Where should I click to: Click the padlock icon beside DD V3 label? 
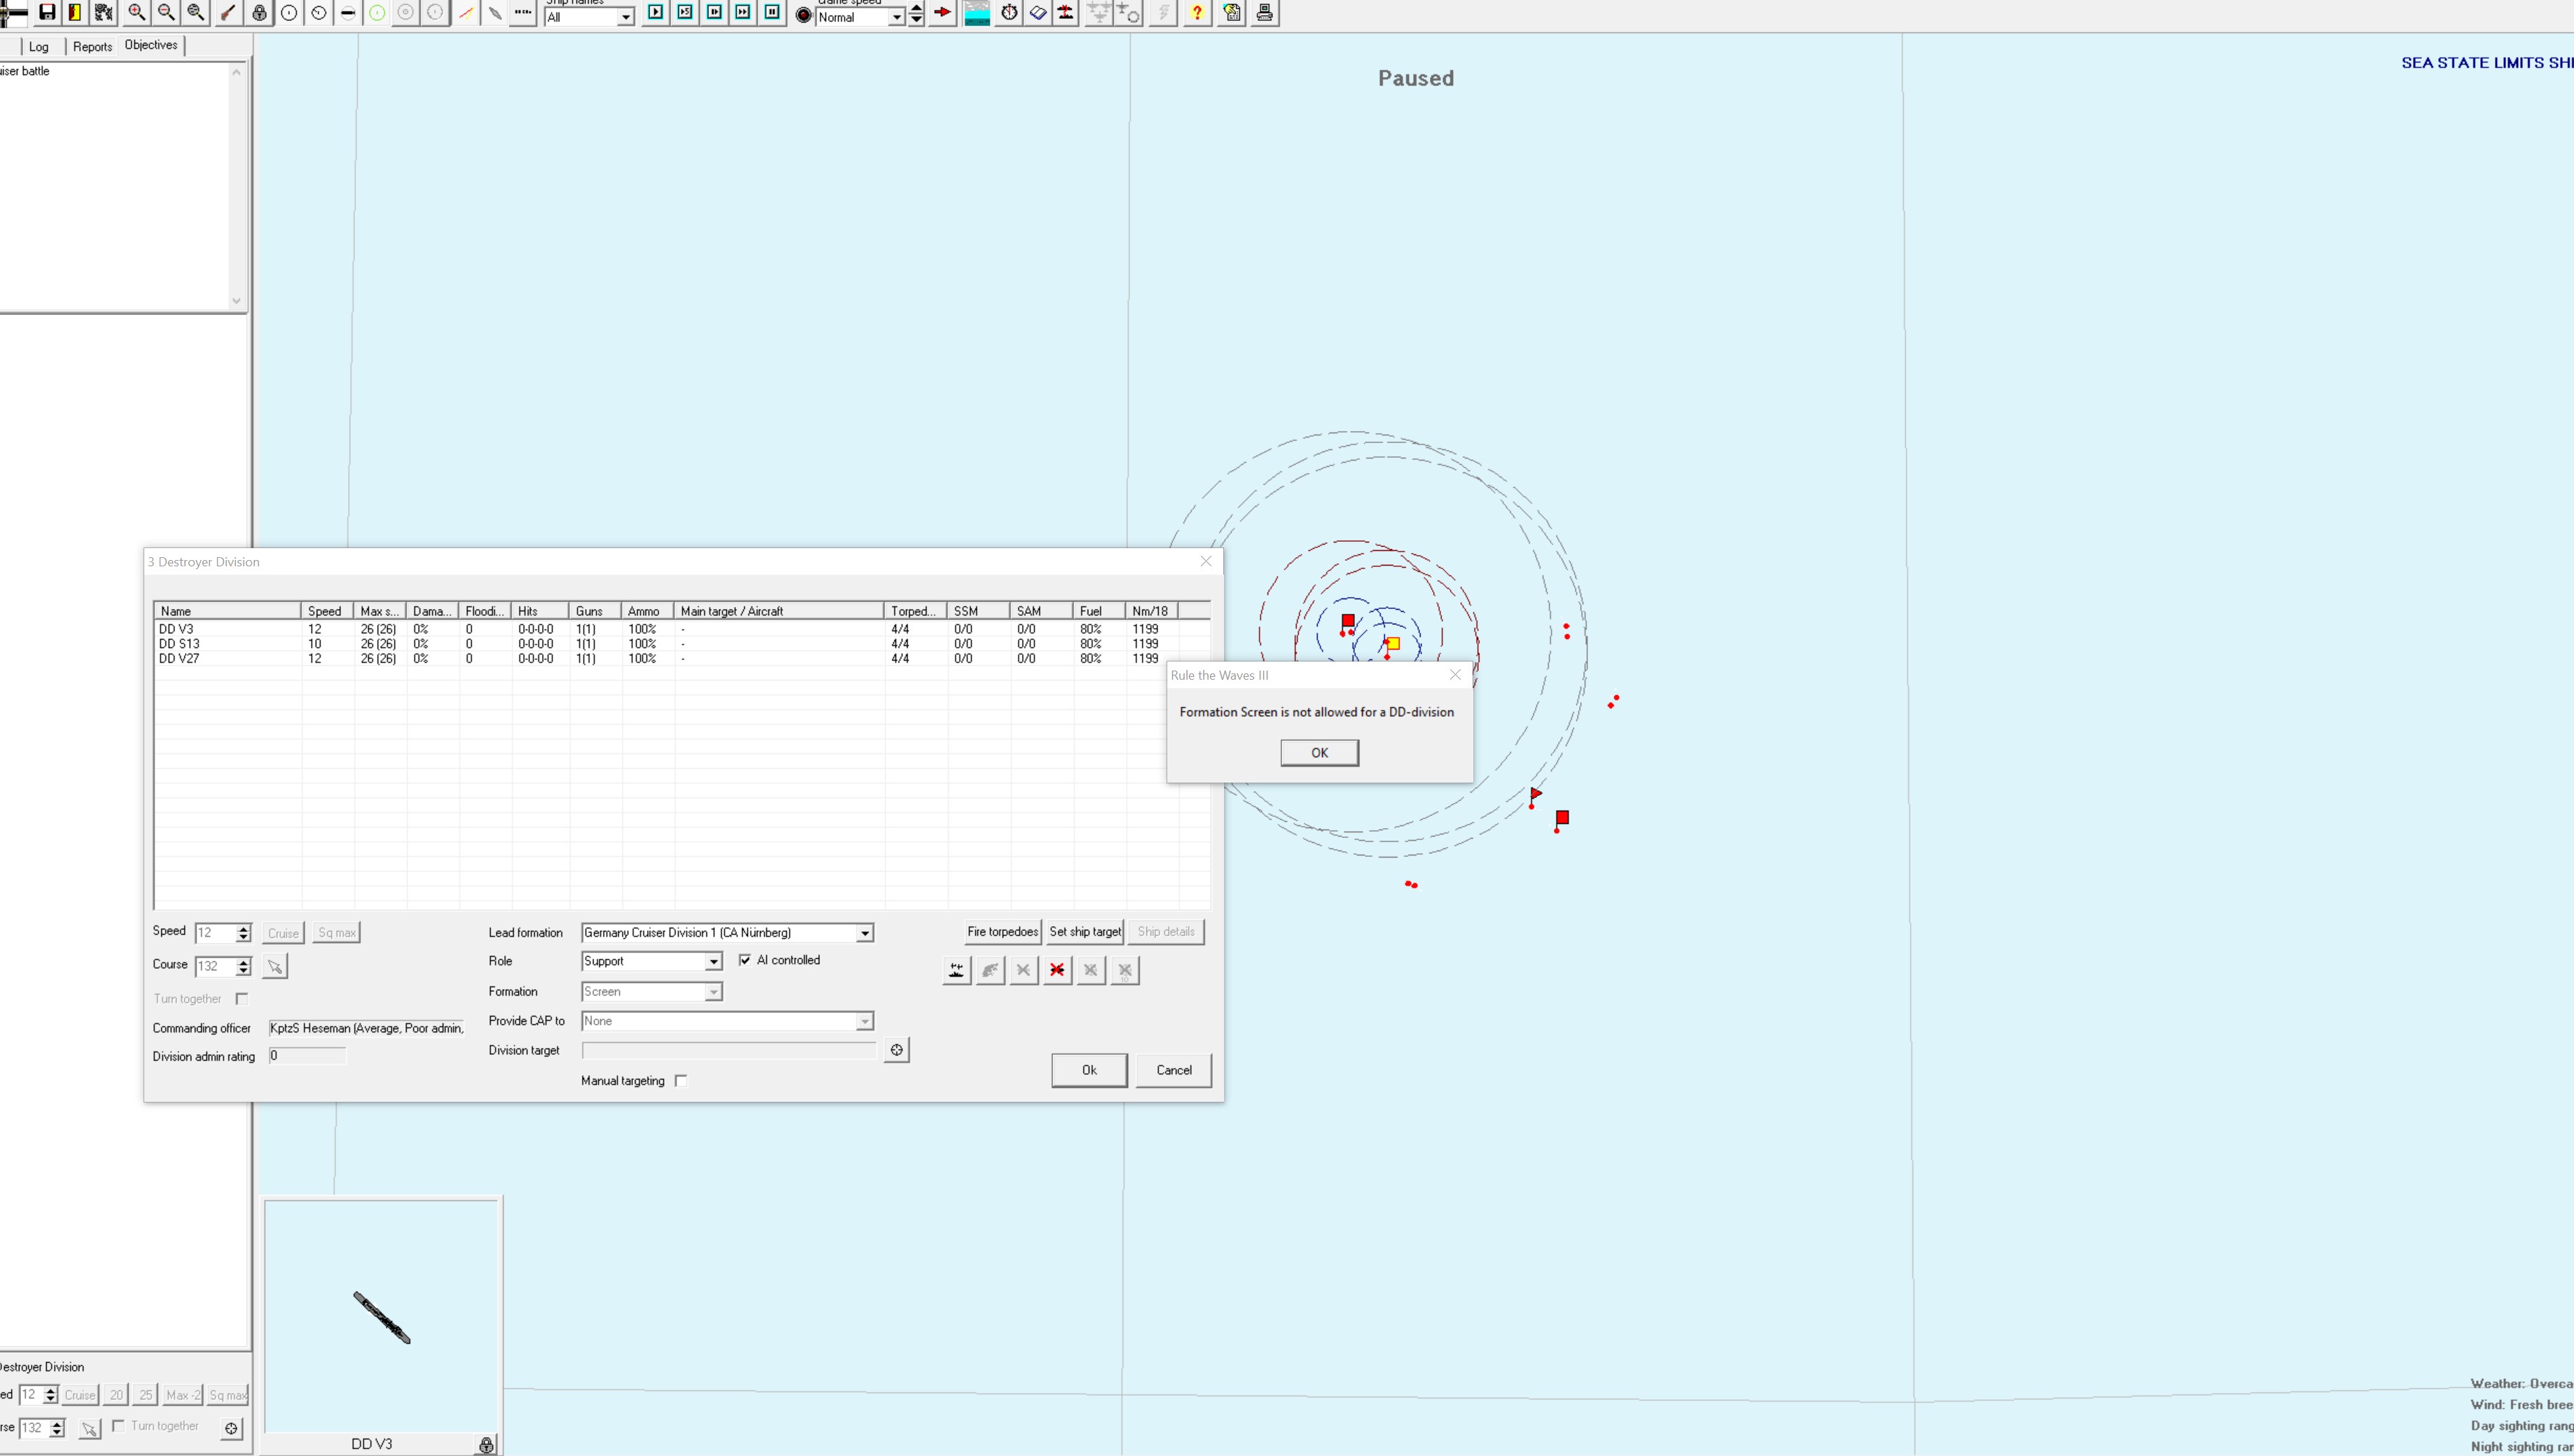pos(486,1445)
